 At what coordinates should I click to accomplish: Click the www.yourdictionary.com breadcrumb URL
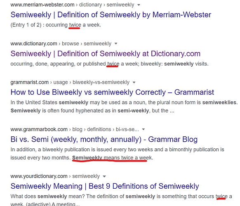[x=39, y=176]
